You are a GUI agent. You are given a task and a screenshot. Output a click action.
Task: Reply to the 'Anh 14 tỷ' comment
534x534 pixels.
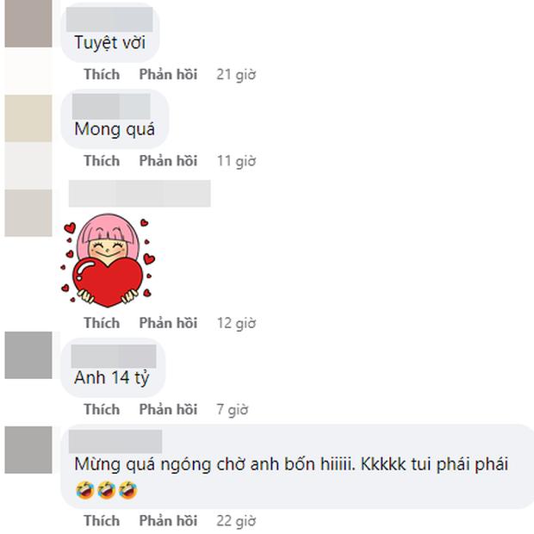[x=168, y=409]
